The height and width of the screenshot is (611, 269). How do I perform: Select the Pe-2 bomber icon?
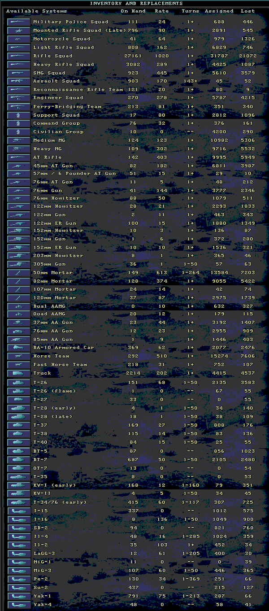pos(18,579)
